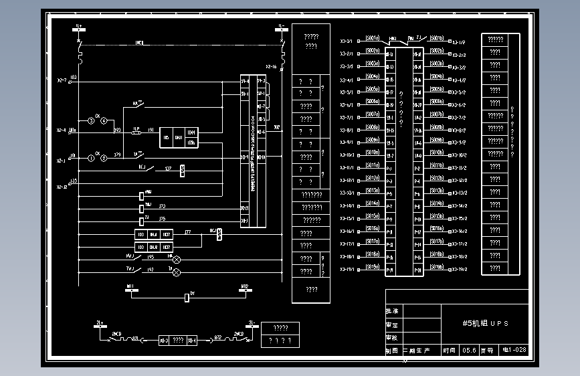The height and width of the screenshot is (376, 580).
Task: Click the 'X3-8/1' terminal label
Action: click(x=347, y=130)
